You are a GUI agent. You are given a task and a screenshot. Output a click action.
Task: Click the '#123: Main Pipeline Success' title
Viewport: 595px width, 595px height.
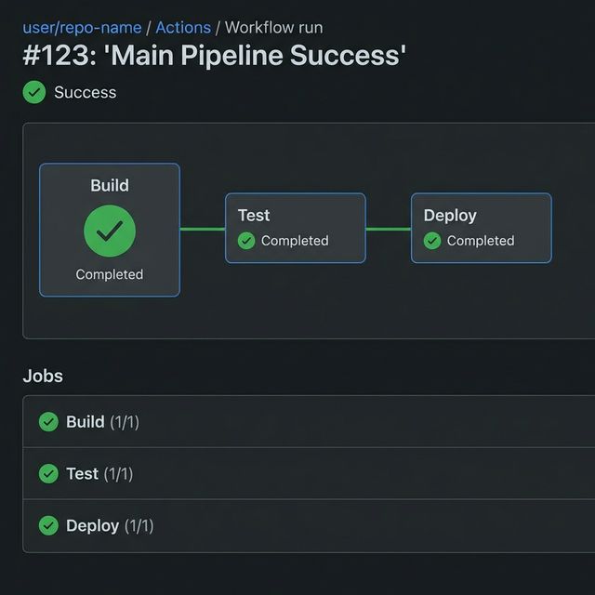click(214, 56)
